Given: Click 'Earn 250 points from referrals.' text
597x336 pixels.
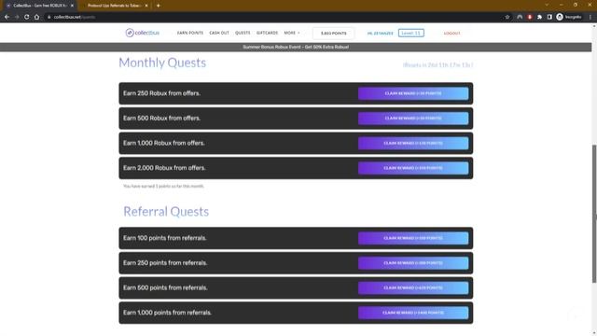Looking at the screenshot, I should coord(165,263).
